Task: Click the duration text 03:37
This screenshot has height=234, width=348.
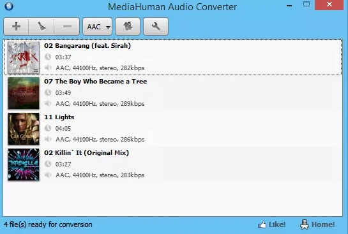Action: click(63, 57)
